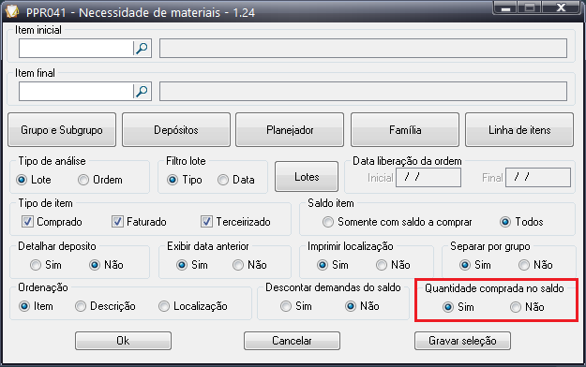Choose Sim for Detalhar deposito
Viewport: 586px width, 367px height.
pos(36,265)
